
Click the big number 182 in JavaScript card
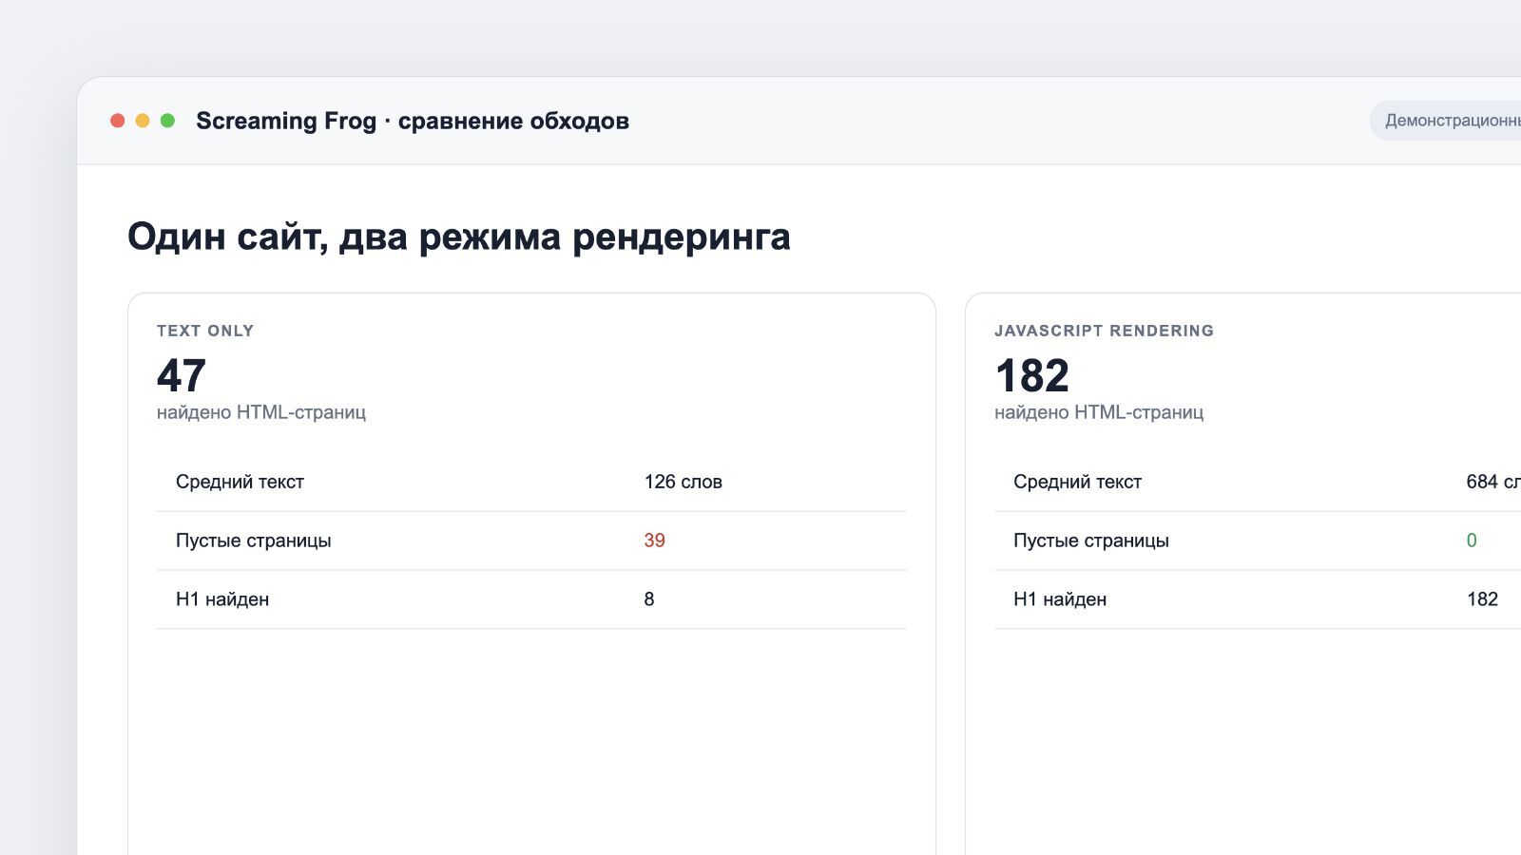click(x=1032, y=375)
